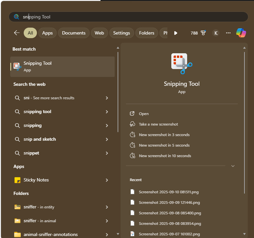Click the search magnifier icon in search box
Screen dimensions: 254x238
click(16, 17)
